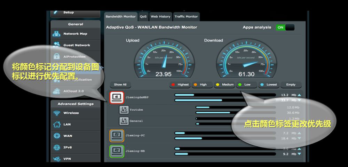This screenshot has height=167, width=348.
Task: Select the Jieming-PC device icon
Action: (x=117, y=135)
